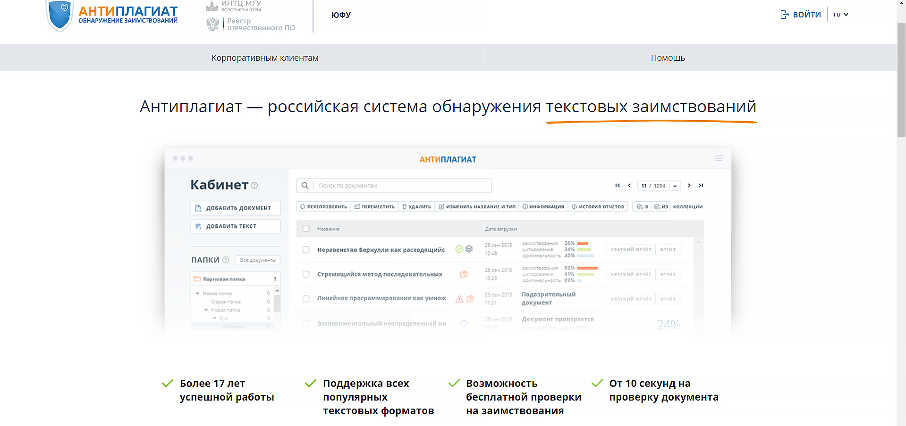906x426 pixels.
Task: Click the Перепроверить toolbar button
Action: click(323, 207)
